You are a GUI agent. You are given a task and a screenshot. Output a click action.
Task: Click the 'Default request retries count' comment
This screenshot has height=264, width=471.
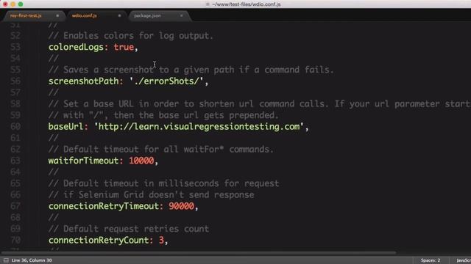(x=129, y=229)
